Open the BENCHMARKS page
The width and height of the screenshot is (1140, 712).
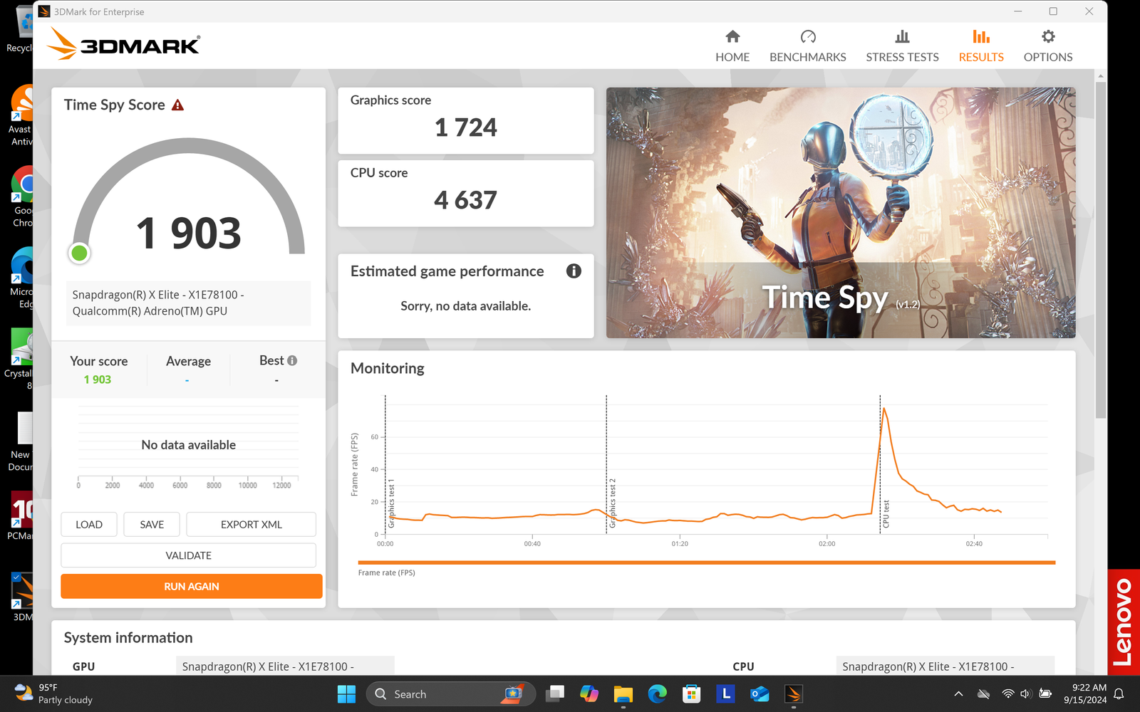coord(807,46)
